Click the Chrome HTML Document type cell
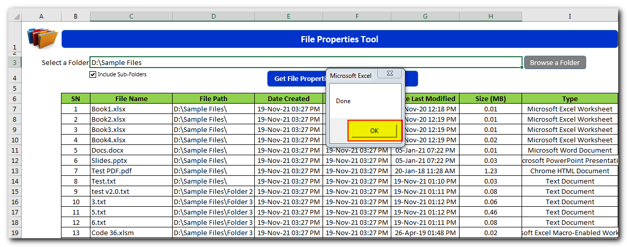The image size is (627, 247). click(x=570, y=171)
